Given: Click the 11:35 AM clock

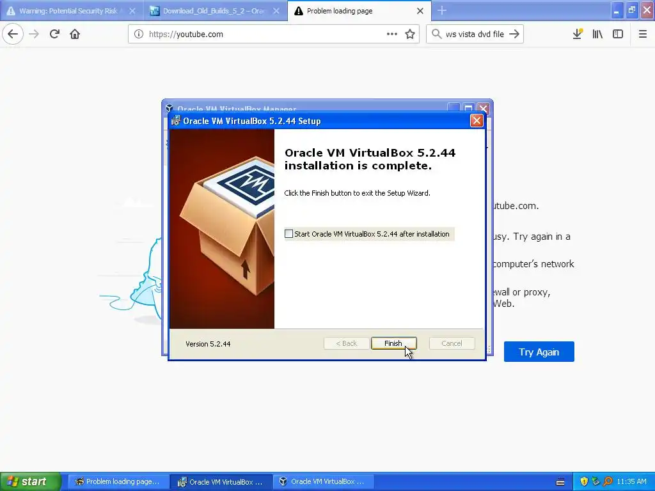Looking at the screenshot, I should (631, 481).
